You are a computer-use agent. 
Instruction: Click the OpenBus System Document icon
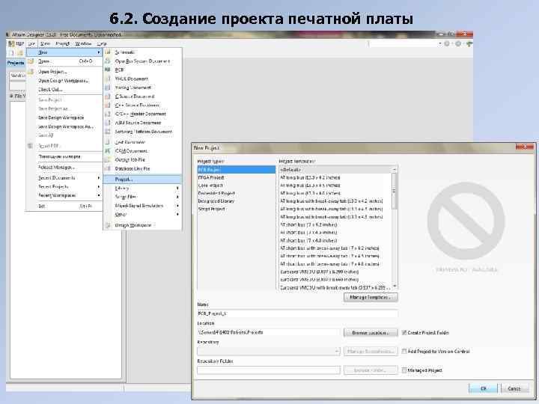pos(108,61)
